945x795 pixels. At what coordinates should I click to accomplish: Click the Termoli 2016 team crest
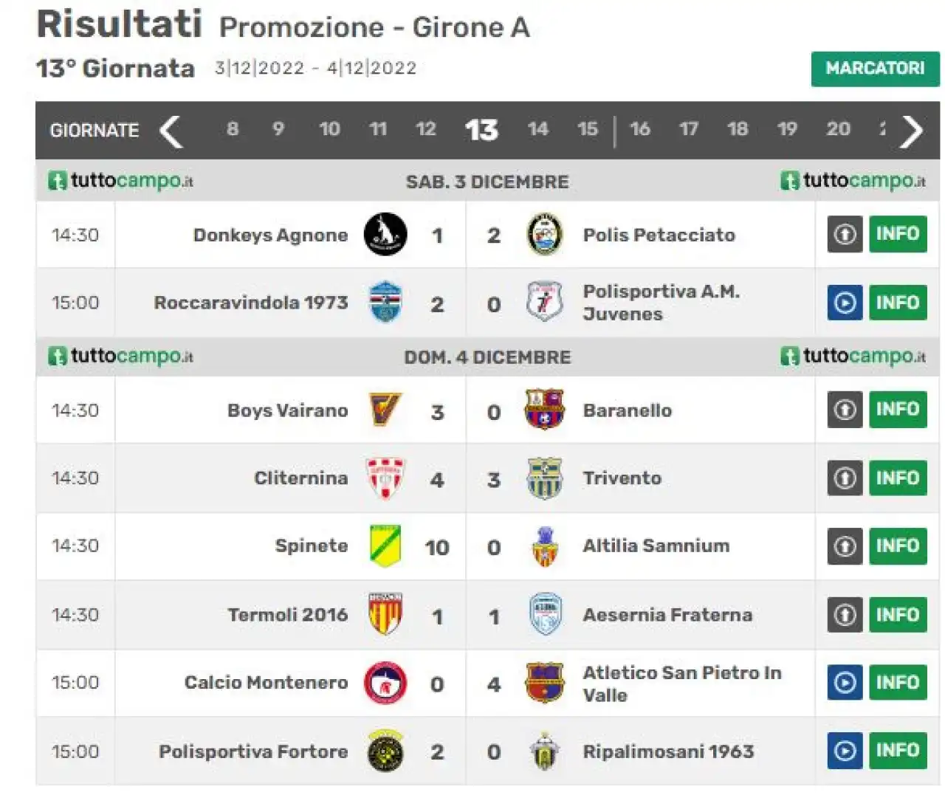[x=385, y=614]
